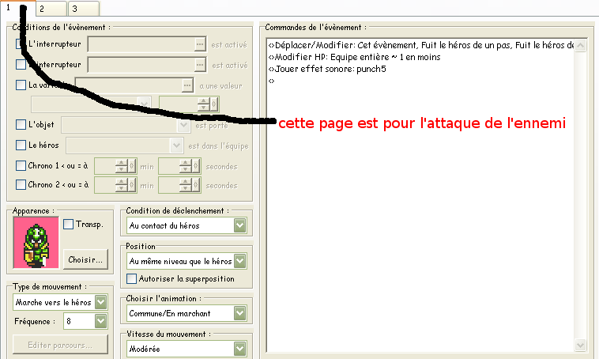
Task: Click the command list scroll up arrow
Action: 580,46
